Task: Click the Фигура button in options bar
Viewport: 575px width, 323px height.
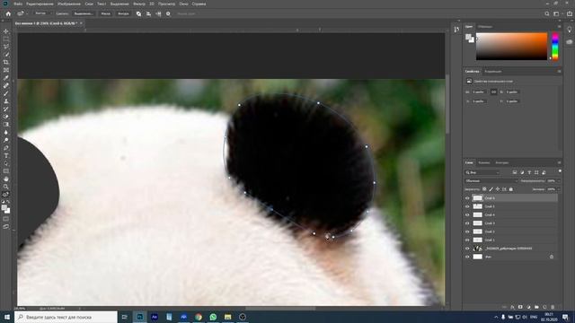Action: point(123,13)
